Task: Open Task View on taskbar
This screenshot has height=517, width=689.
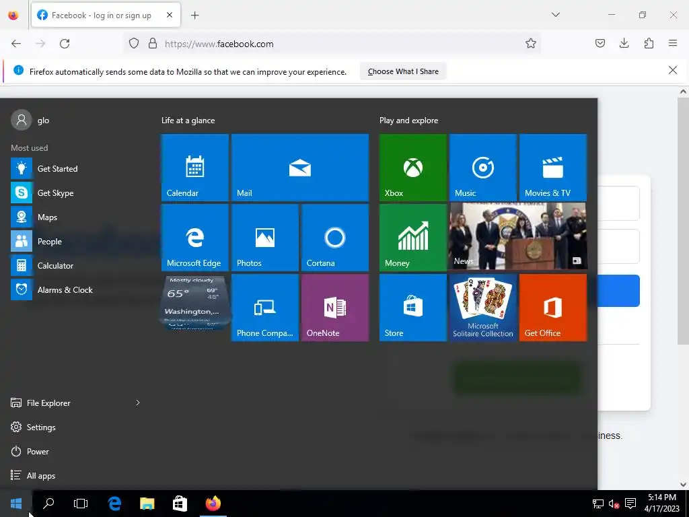Action: (x=81, y=504)
